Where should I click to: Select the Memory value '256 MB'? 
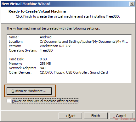45,64
